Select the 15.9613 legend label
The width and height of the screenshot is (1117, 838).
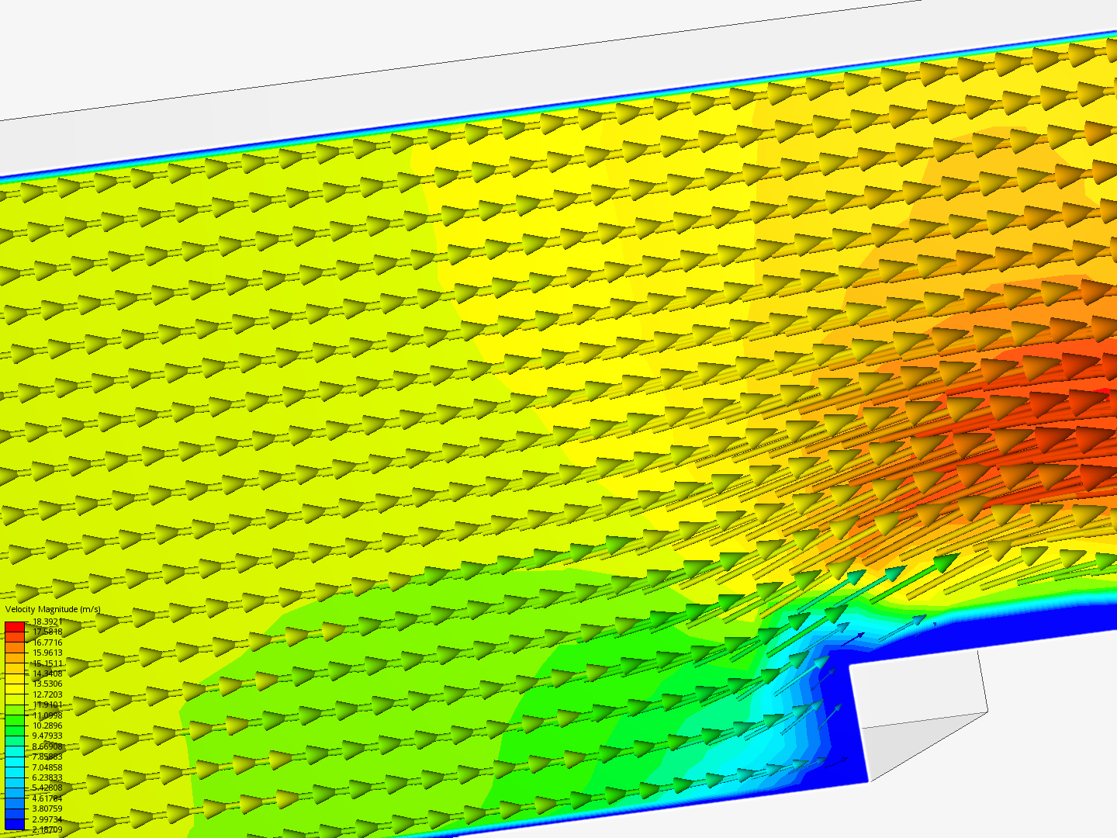47,653
